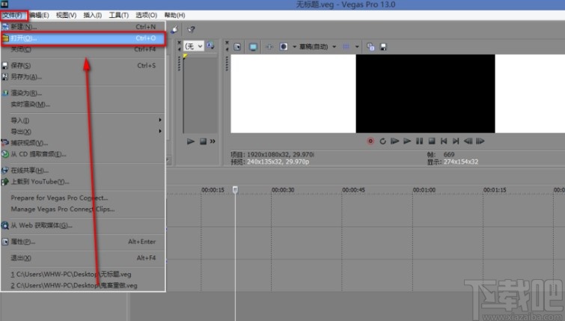Open the 文件(F) menu in the menu bar
This screenshot has width=565, height=321.
point(13,15)
